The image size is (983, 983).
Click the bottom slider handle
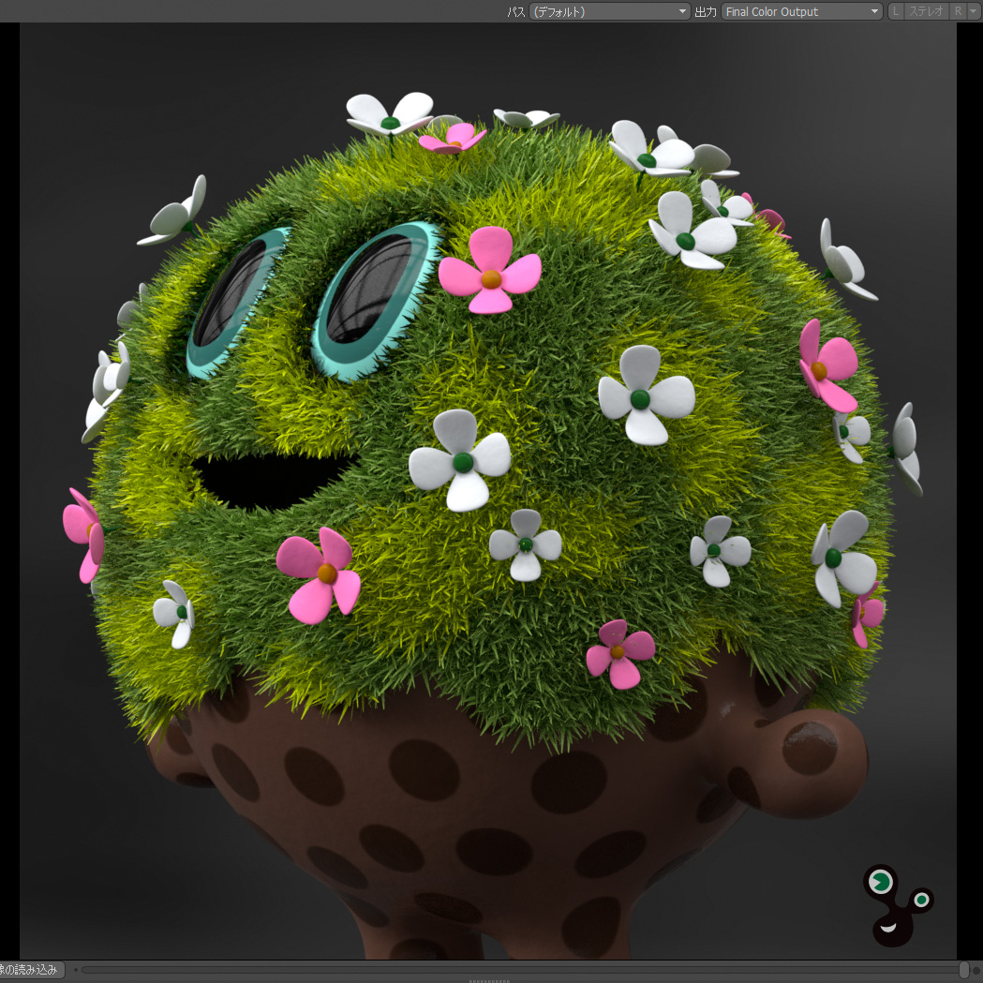964,970
